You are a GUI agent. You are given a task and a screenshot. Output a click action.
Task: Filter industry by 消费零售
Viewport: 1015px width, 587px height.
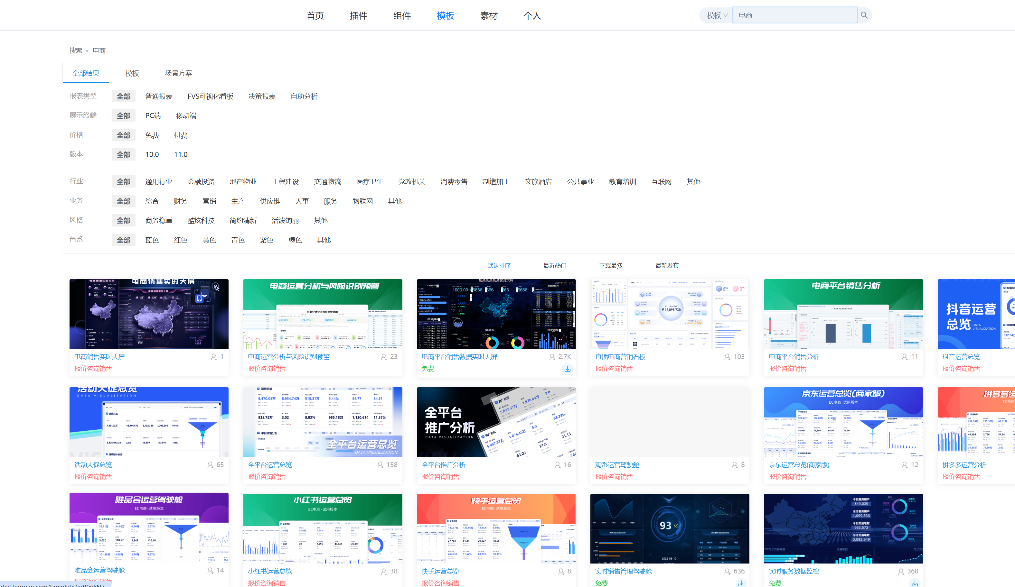click(x=454, y=182)
